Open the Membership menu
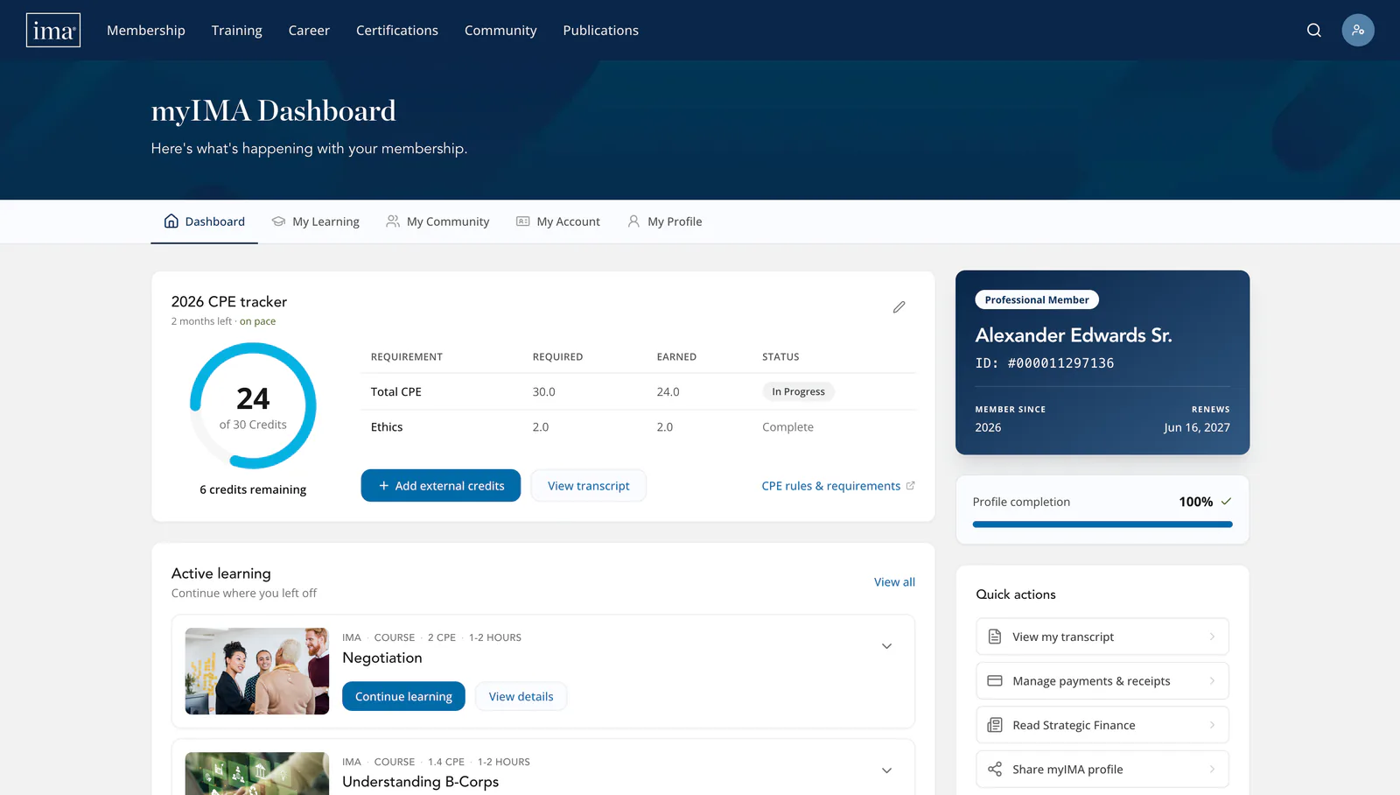The width and height of the screenshot is (1400, 795). 146,30
